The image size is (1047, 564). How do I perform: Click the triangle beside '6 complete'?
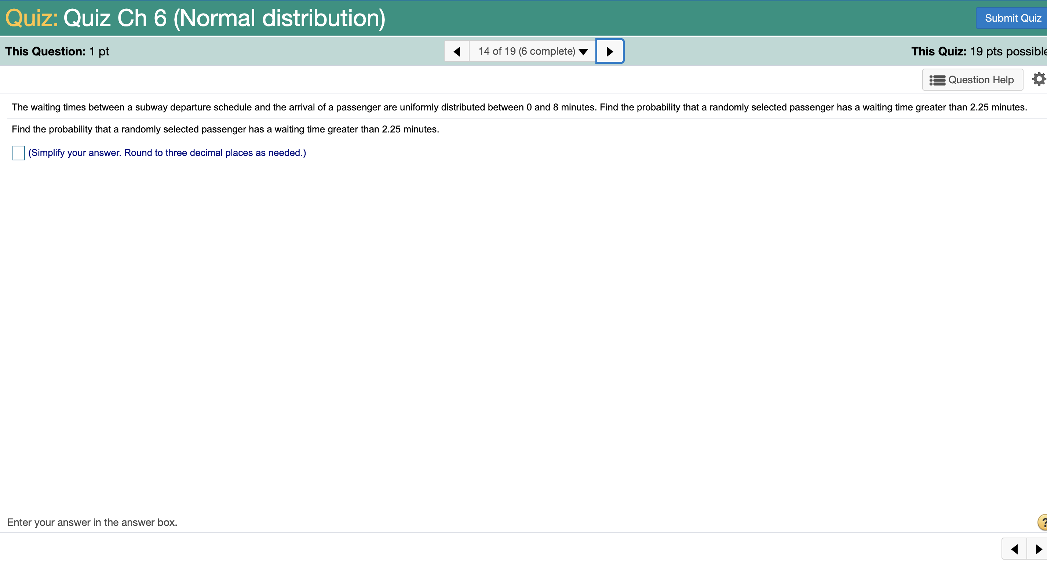pos(583,52)
